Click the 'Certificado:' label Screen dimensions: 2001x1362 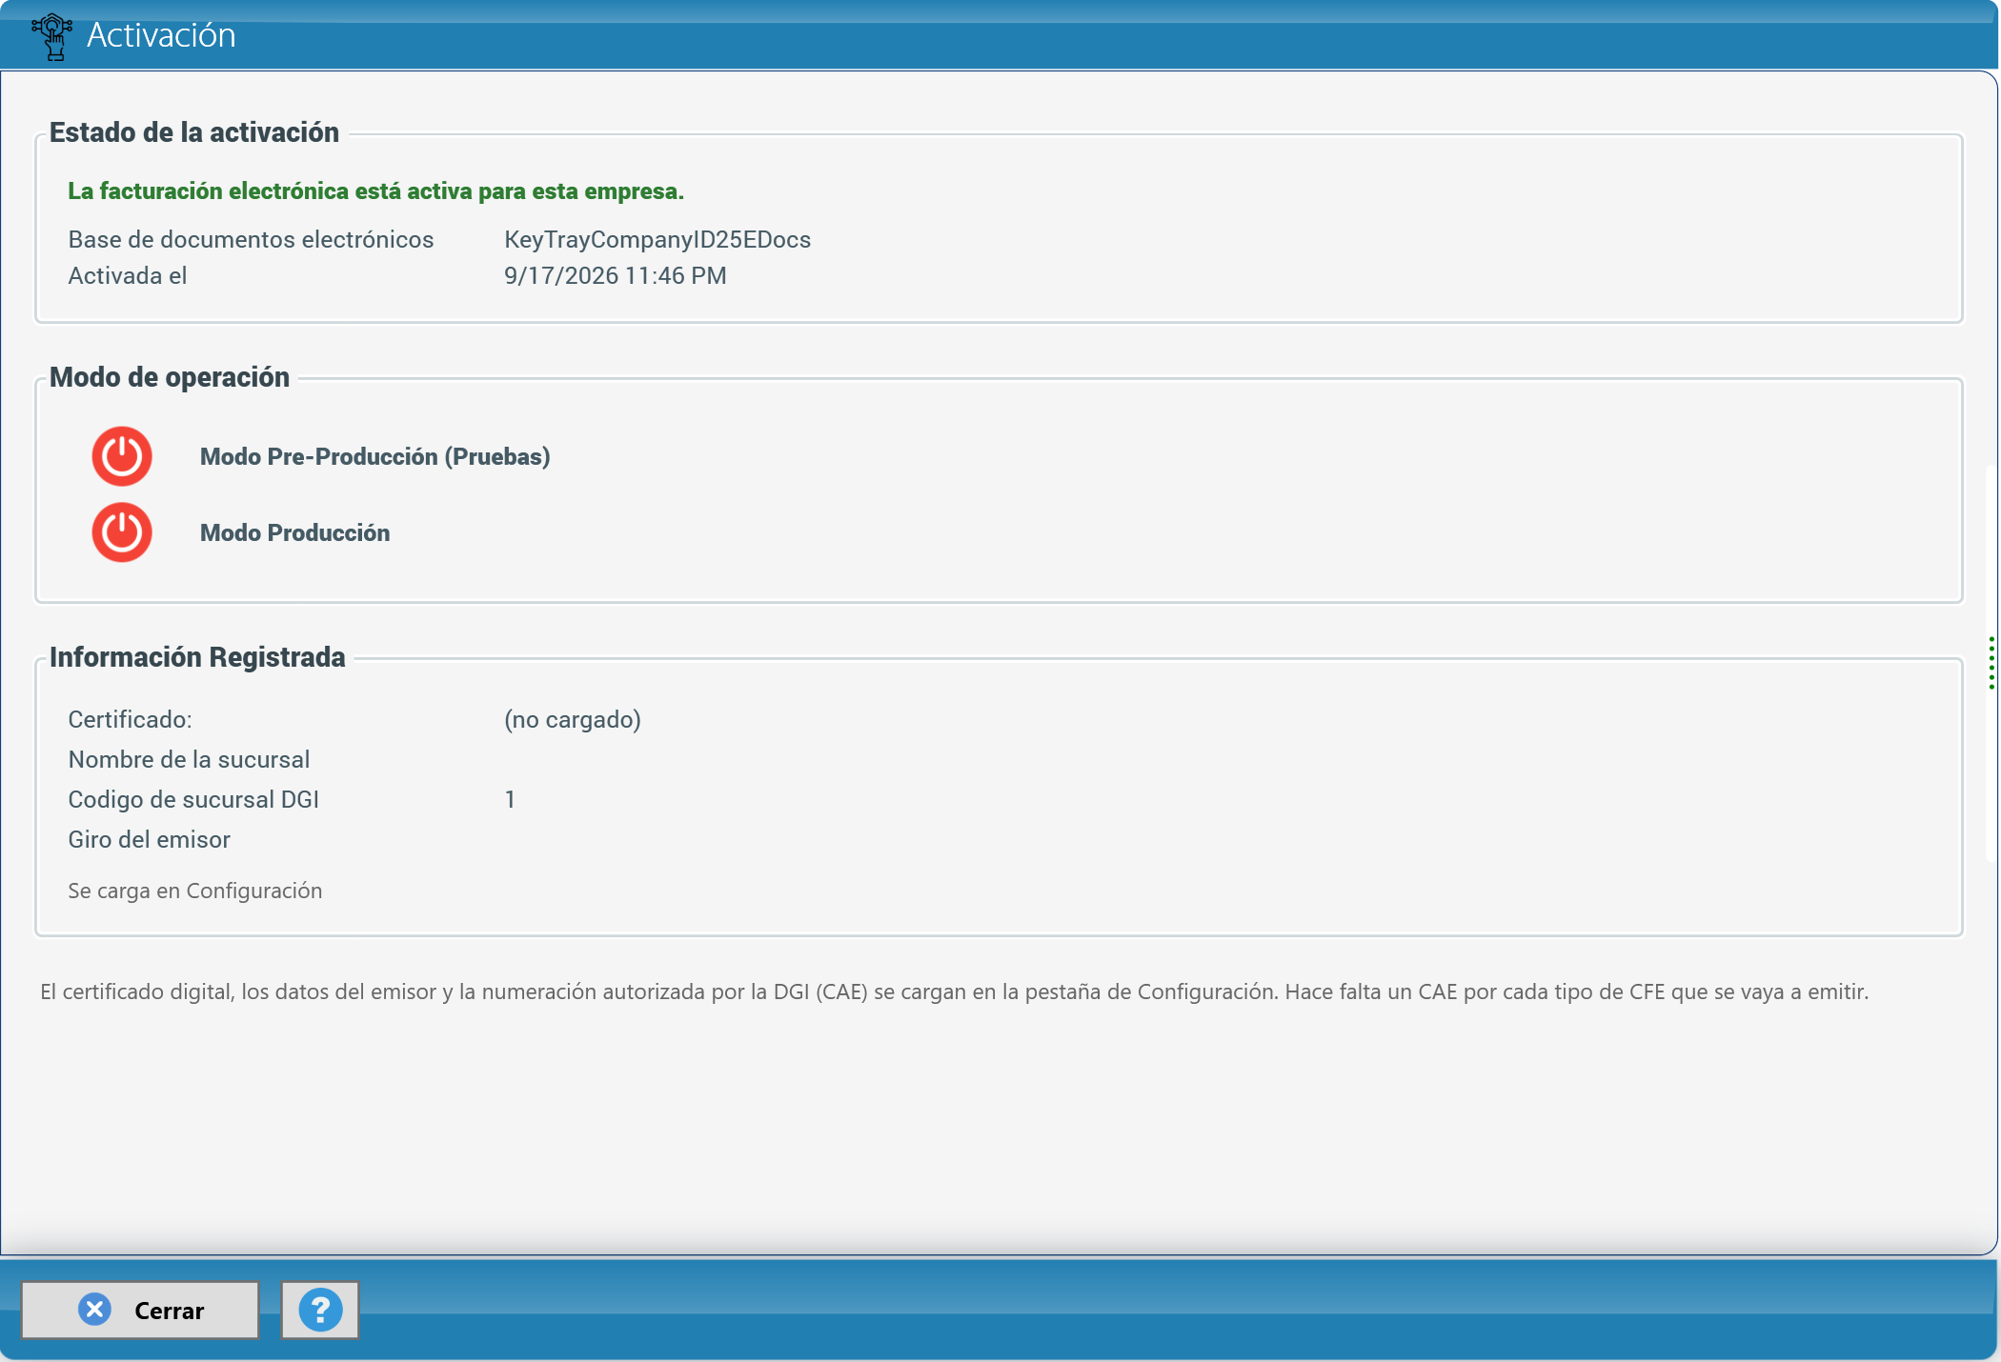[x=130, y=719]
